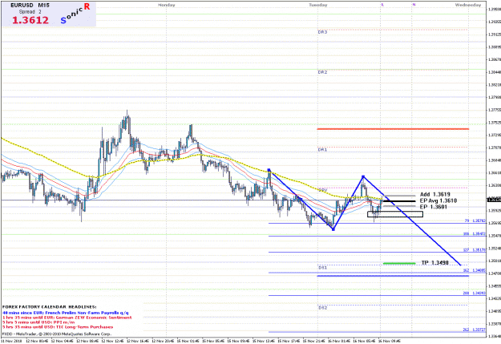501x344 pixels.
Task: Select the green TP line segment
Action: [x=399, y=264]
